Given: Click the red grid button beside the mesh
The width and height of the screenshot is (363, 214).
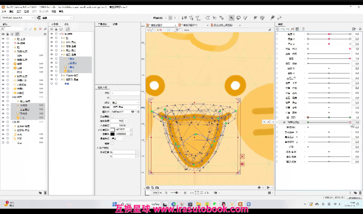Looking at the screenshot, I should pyautogui.click(x=242, y=164).
